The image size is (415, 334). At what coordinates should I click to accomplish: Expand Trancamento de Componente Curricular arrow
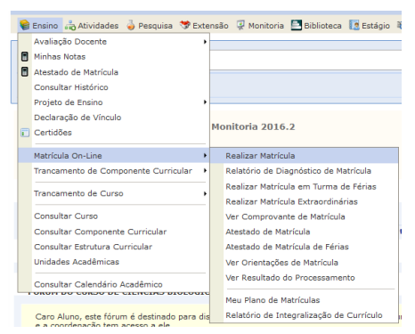(x=205, y=171)
